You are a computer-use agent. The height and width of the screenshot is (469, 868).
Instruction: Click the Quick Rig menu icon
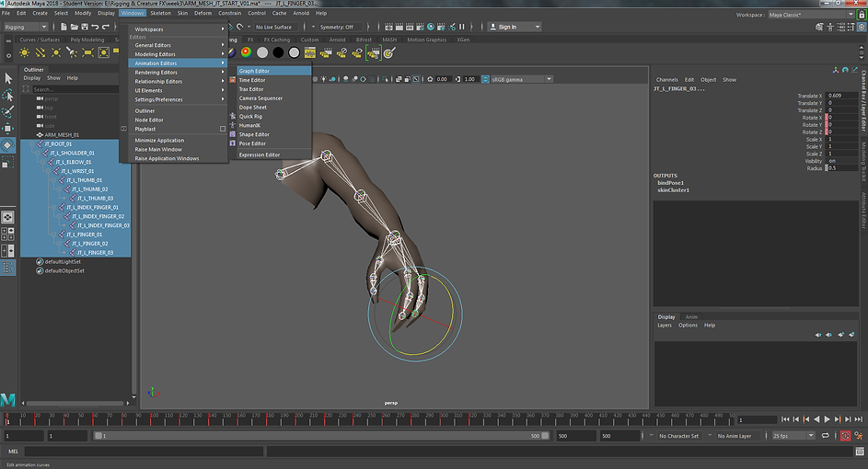[233, 116]
